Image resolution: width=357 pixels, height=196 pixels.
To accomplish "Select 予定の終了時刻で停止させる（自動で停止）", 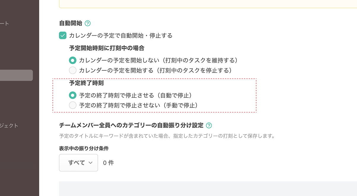I will pyautogui.click(x=73, y=95).
